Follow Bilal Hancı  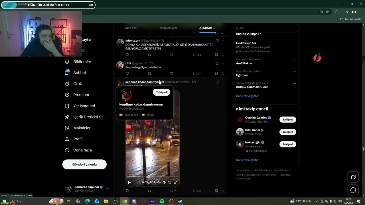click(x=288, y=132)
